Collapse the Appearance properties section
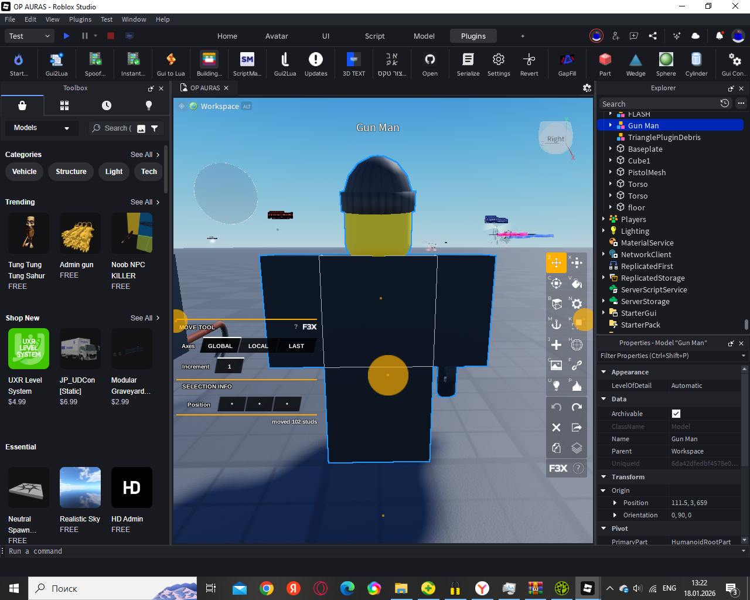This screenshot has width=750, height=600. 604,372
